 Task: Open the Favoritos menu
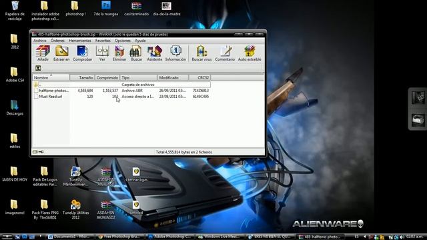103,41
